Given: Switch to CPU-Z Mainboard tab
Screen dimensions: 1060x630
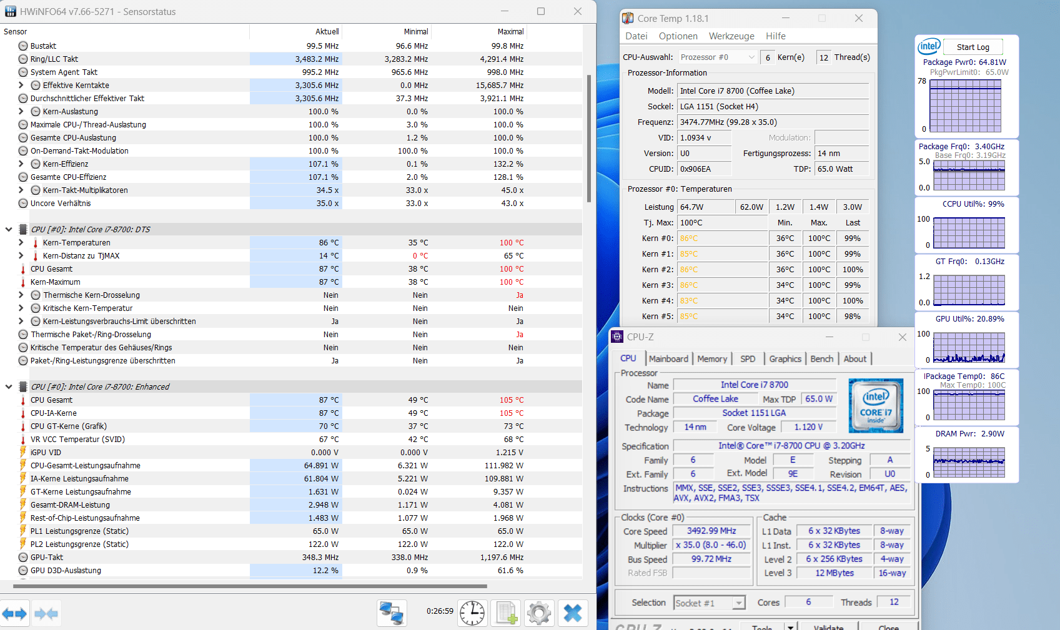Looking at the screenshot, I should click(x=668, y=358).
